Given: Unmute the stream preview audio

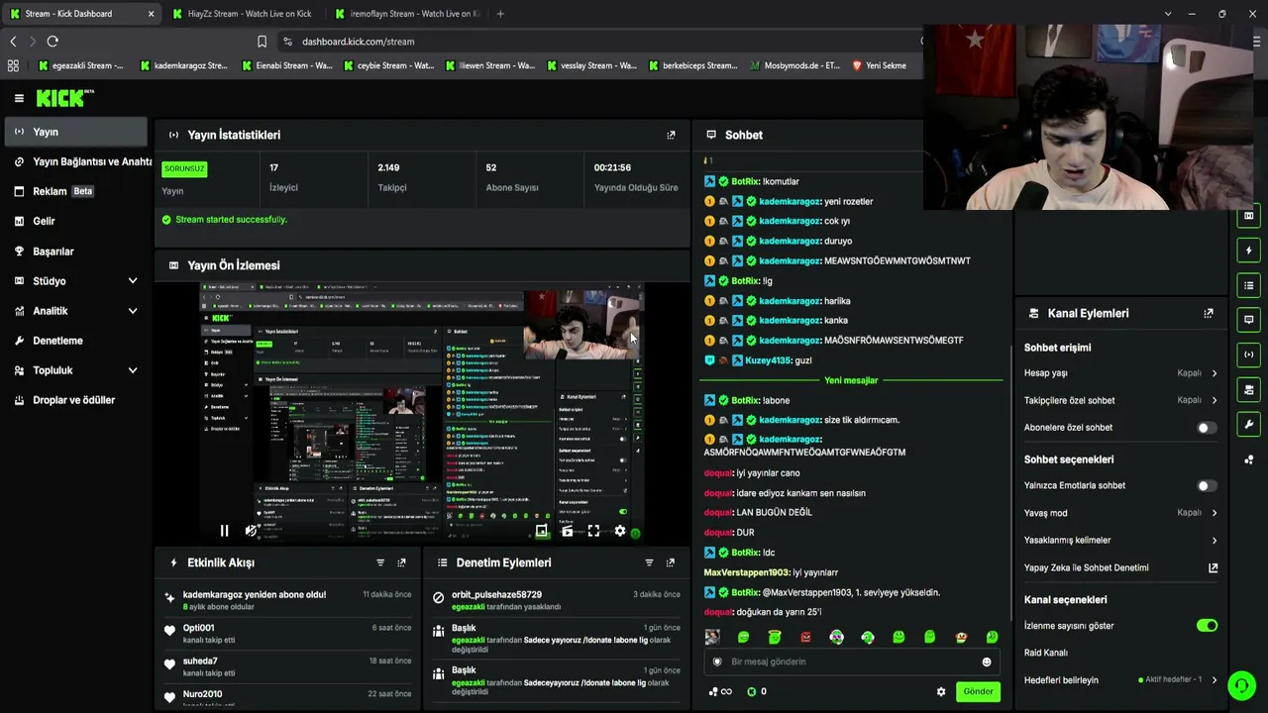Looking at the screenshot, I should [251, 531].
